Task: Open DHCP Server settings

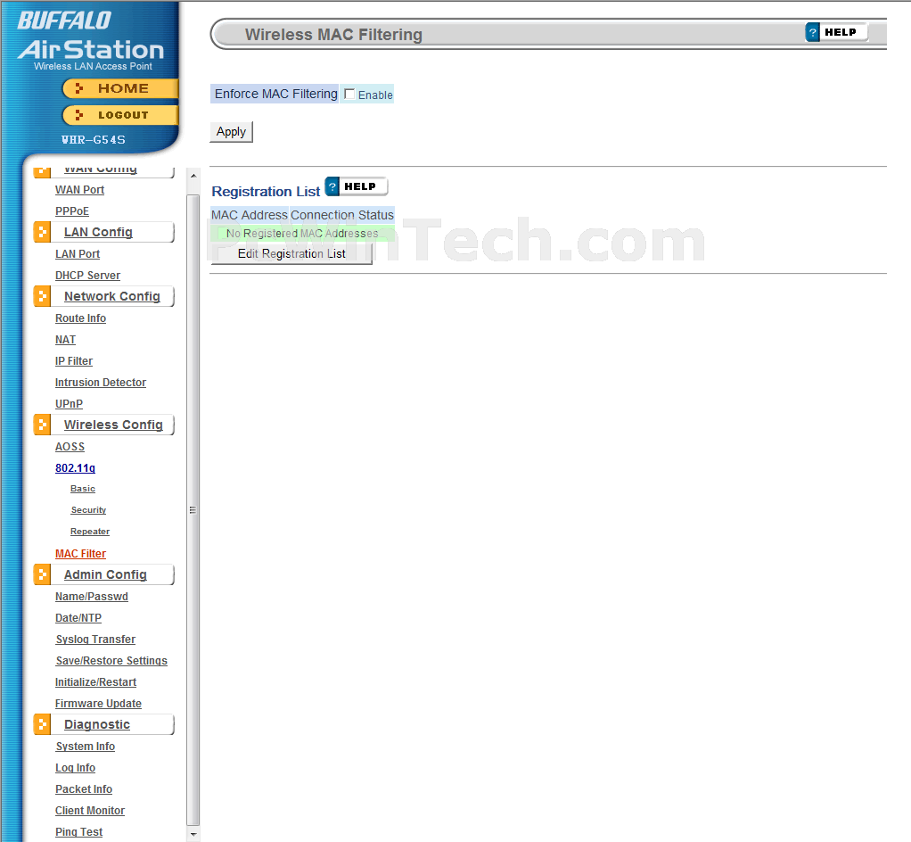Action: tap(87, 275)
